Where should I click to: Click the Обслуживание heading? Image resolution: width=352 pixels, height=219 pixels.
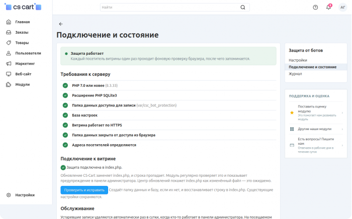77,208
